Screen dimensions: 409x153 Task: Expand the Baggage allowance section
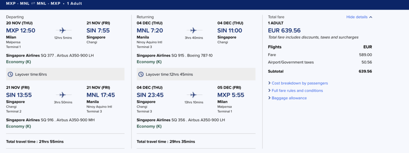pos(288,98)
